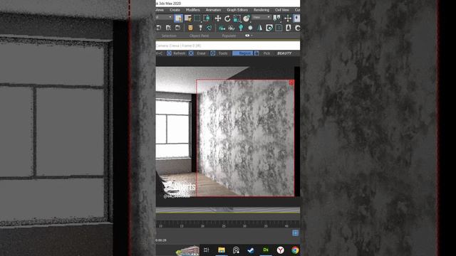Launch Steam from the taskbar
Image resolution: width=456 pixels, height=256 pixels.
tap(251, 250)
